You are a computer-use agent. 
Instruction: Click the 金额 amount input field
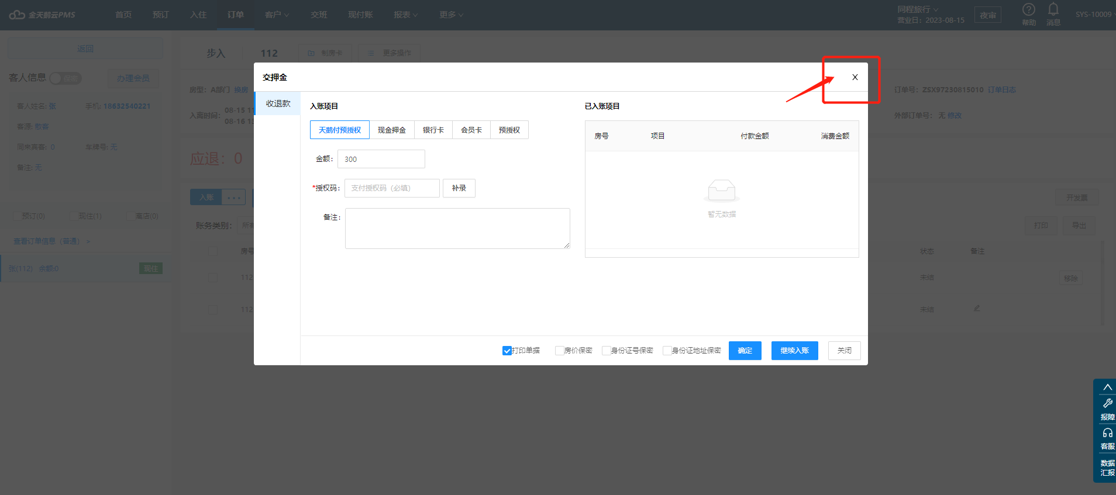click(381, 159)
